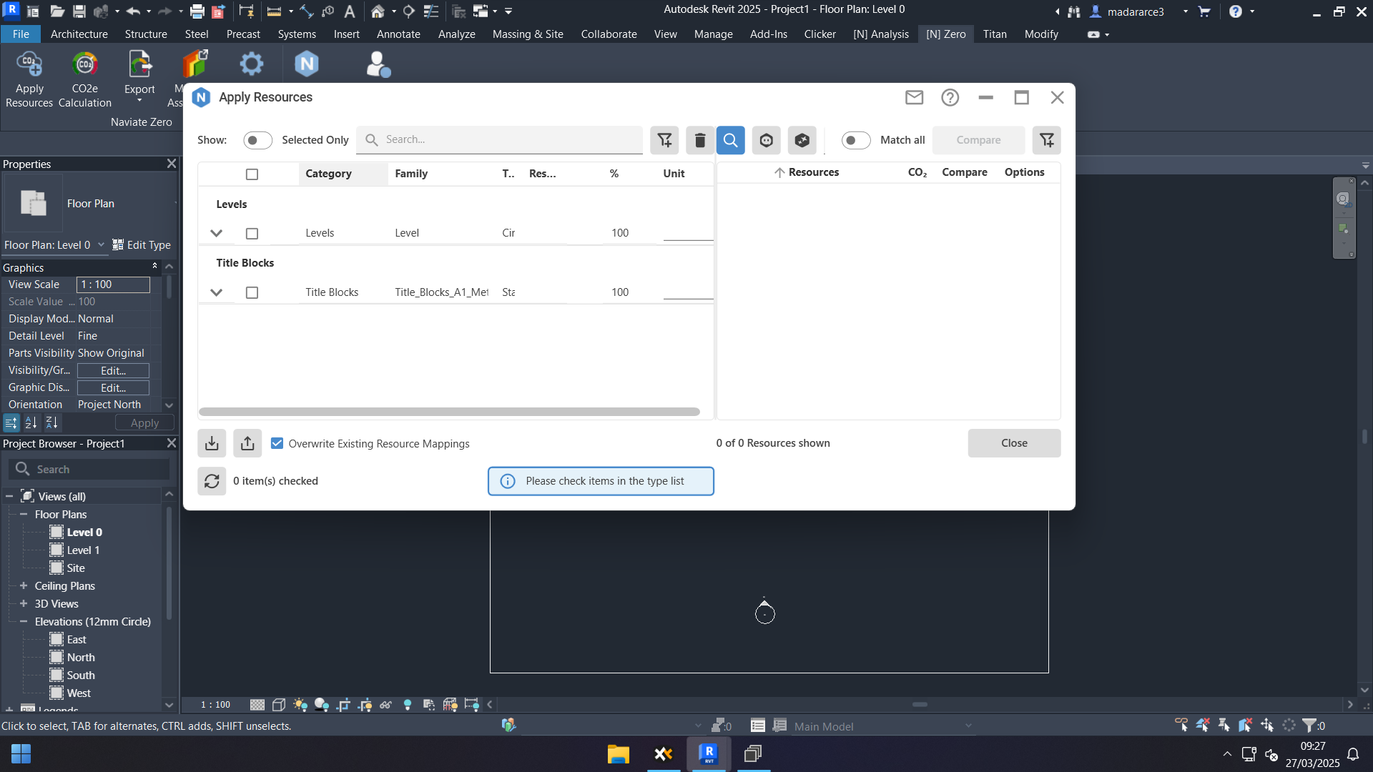
Task: Expand the 3D Views tree node
Action: [x=24, y=603]
